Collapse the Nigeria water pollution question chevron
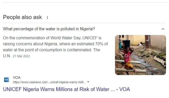This screenshot has height=98, width=169. 163,29
